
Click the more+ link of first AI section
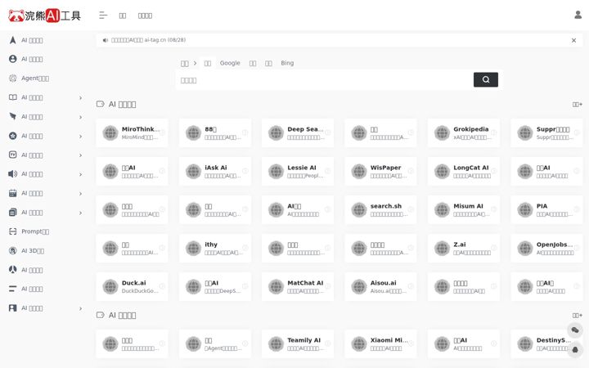(x=577, y=105)
